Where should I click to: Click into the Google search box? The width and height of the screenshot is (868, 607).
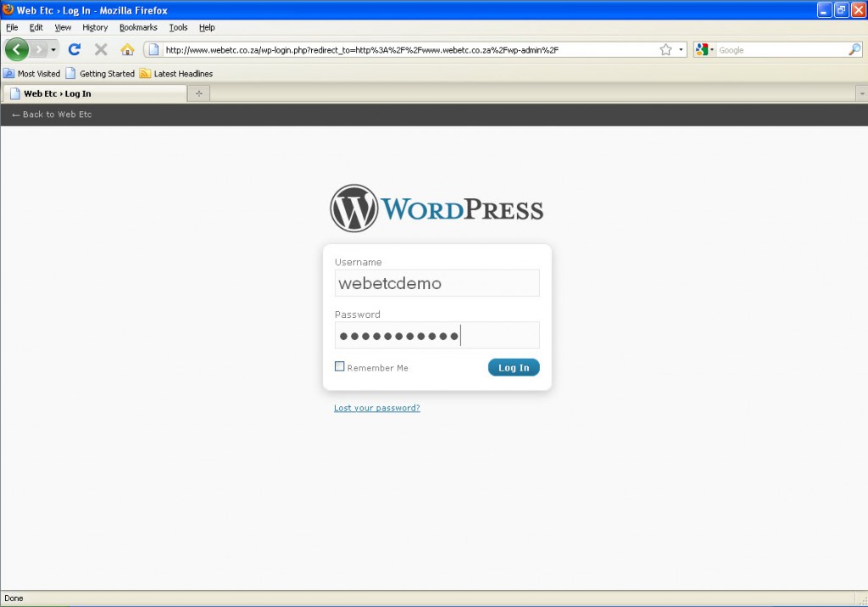782,50
